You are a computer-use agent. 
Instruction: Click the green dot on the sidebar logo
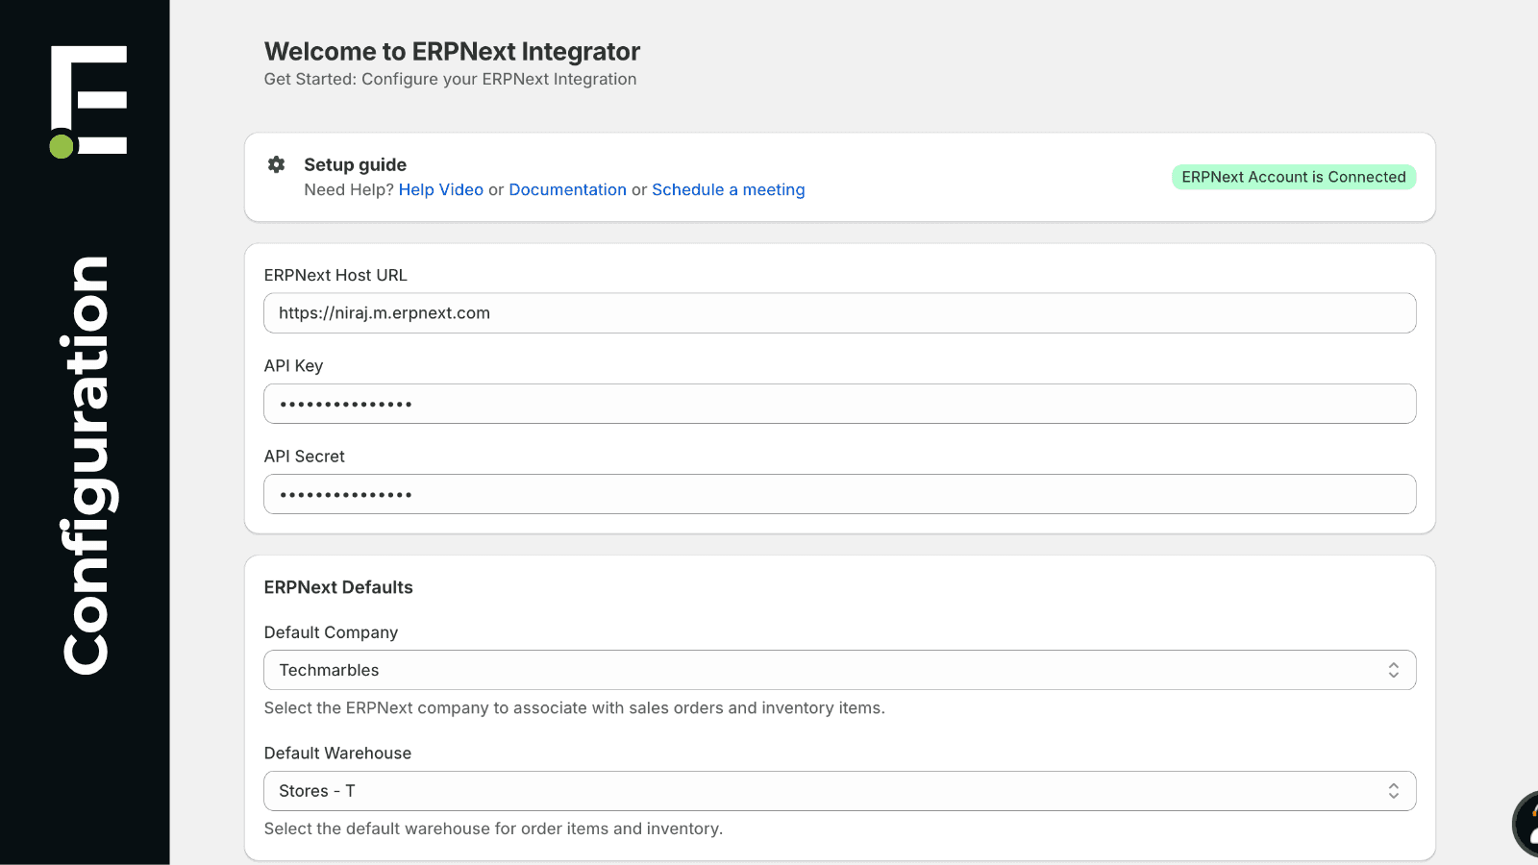(x=60, y=146)
